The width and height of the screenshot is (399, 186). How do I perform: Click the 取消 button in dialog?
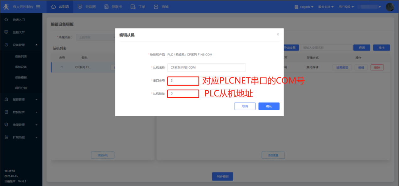tap(245, 106)
